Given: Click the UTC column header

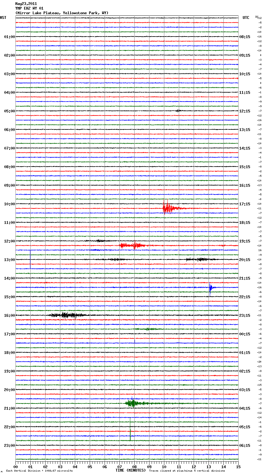Looking at the screenshot, I should 246,18.
